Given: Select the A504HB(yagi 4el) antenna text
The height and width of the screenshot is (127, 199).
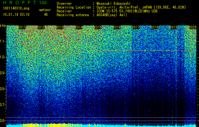Looking at the screenshot, I should pos(112,15).
